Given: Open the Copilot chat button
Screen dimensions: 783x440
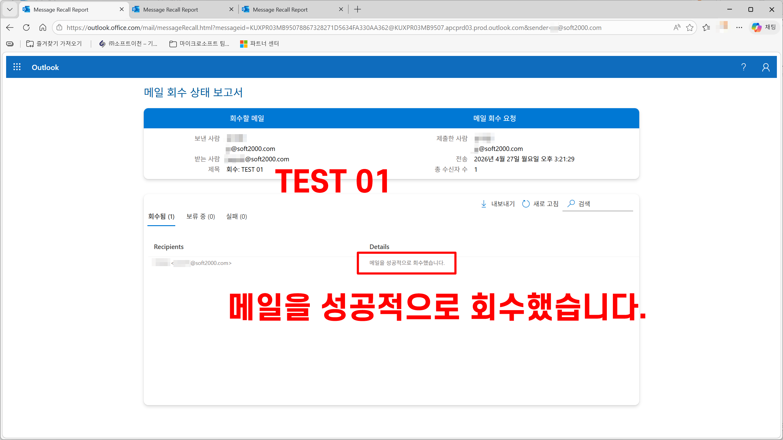Looking at the screenshot, I should [764, 28].
